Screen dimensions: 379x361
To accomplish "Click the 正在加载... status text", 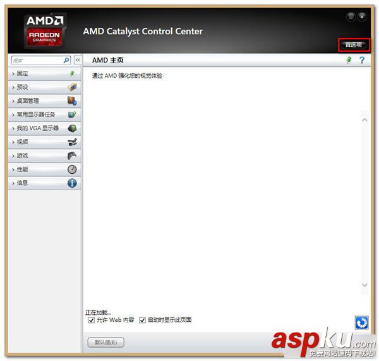I will 99,312.
